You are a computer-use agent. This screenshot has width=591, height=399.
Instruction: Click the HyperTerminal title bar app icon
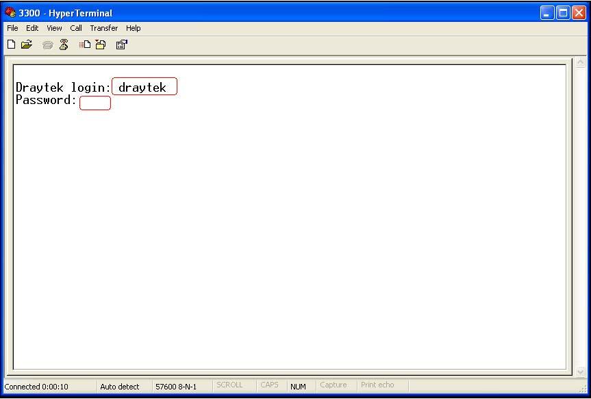tap(10, 12)
